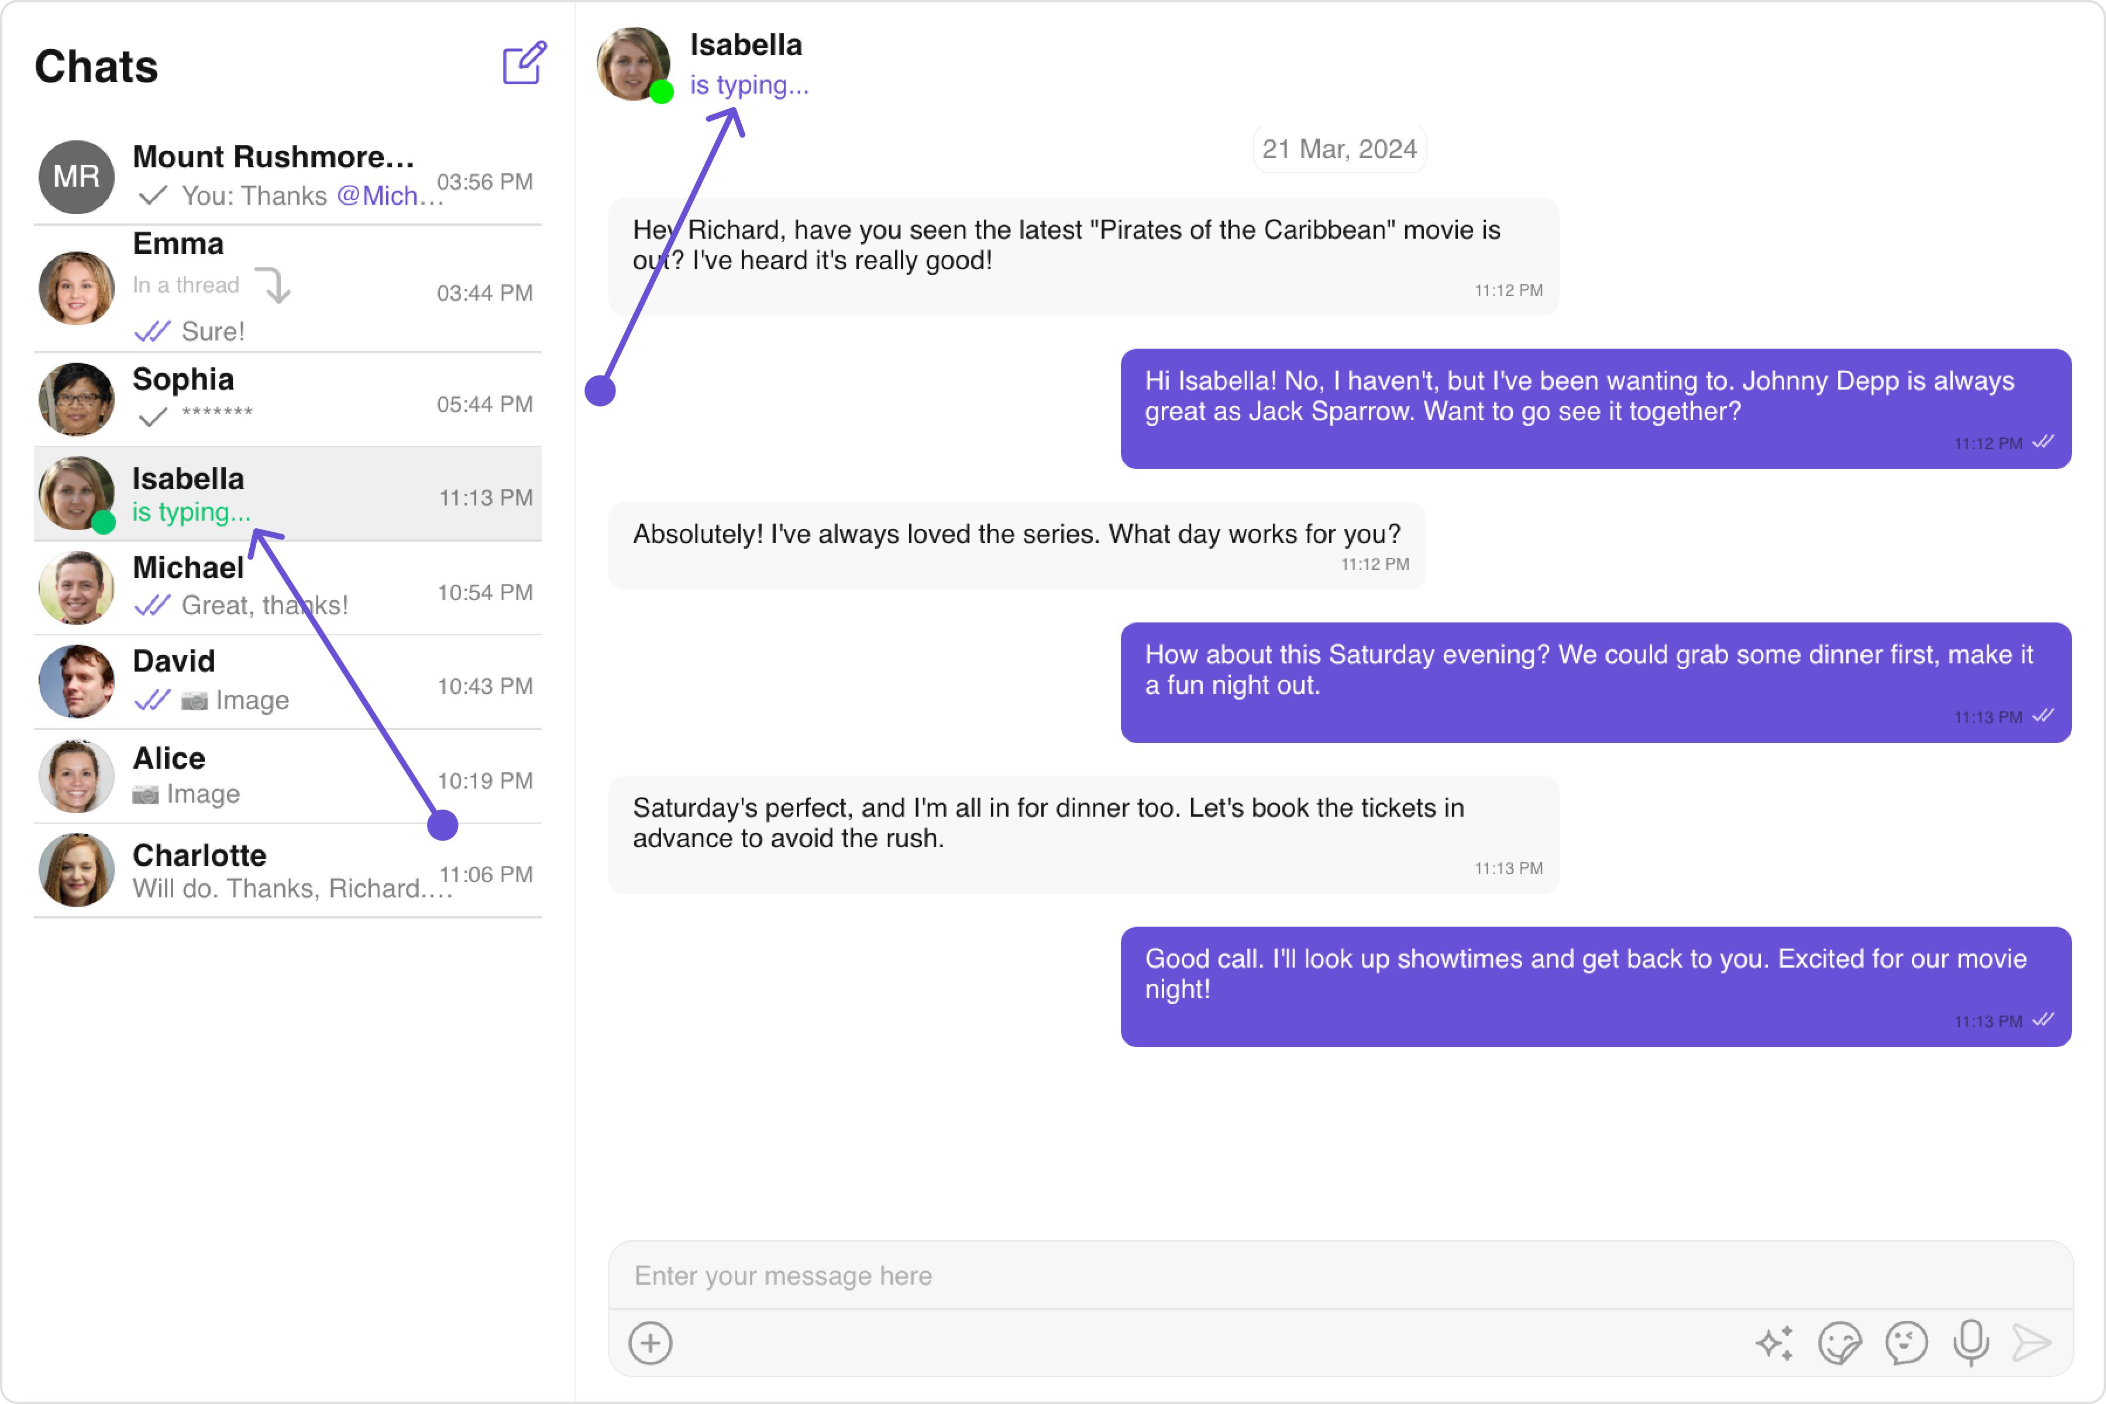Click Isabella's avatar in the chat header
Screen dimensions: 2106x1404
(x=633, y=64)
